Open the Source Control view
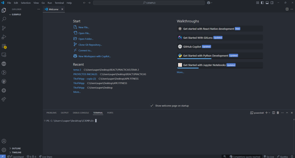Screen dimensions: 295x158 (x=4, y=28)
